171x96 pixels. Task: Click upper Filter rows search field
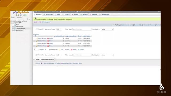[82, 29]
